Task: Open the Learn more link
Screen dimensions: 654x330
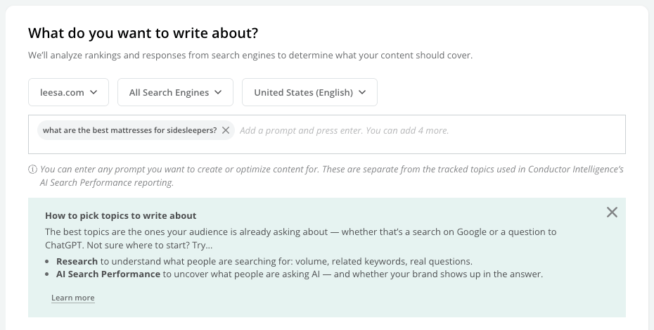Action: pyautogui.click(x=73, y=298)
